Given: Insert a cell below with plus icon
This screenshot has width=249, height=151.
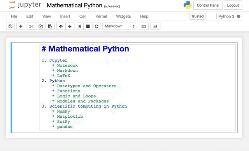Looking at the screenshot, I should point(21,26).
